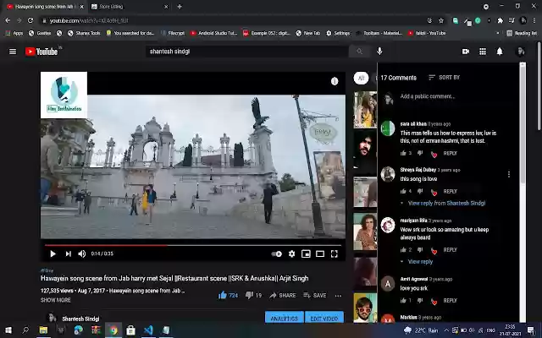Seek on the video progress bar
Screen dimensions: 542x338
click(193, 245)
